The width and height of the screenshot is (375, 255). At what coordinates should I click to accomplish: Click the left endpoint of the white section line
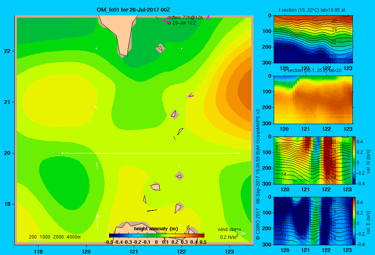click(62, 153)
